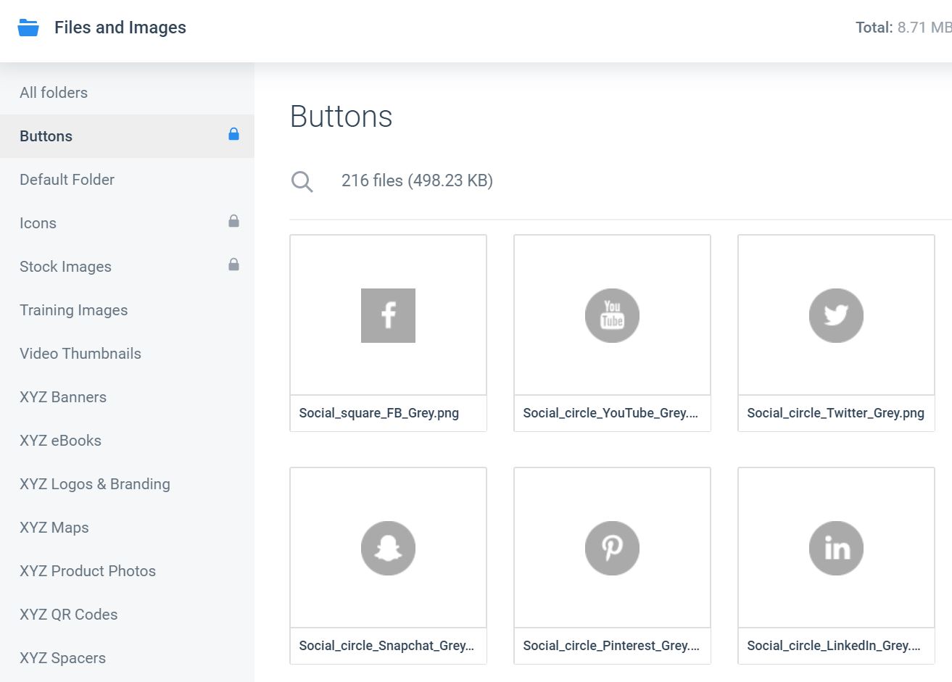Viewport: 952px width, 682px height.
Task: Open the XYZ Product Photos folder
Action: pos(127,571)
